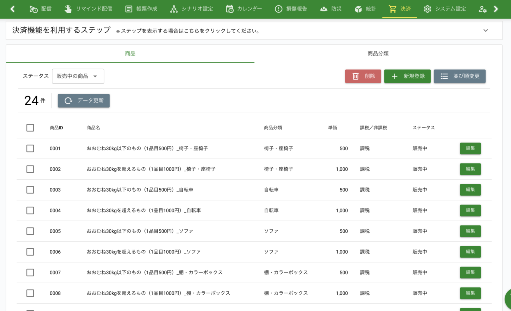511x311 pixels.
Task: Switch to the 商品 tab
Action: [130, 54]
